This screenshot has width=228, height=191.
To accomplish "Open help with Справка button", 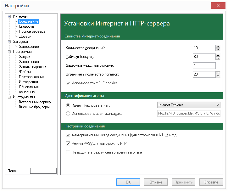I will 211,182.
